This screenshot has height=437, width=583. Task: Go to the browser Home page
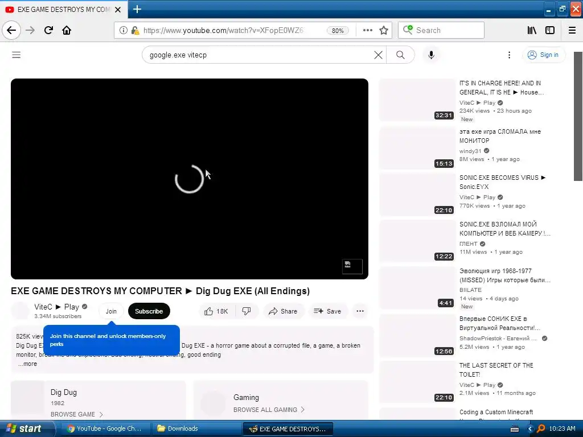click(67, 30)
